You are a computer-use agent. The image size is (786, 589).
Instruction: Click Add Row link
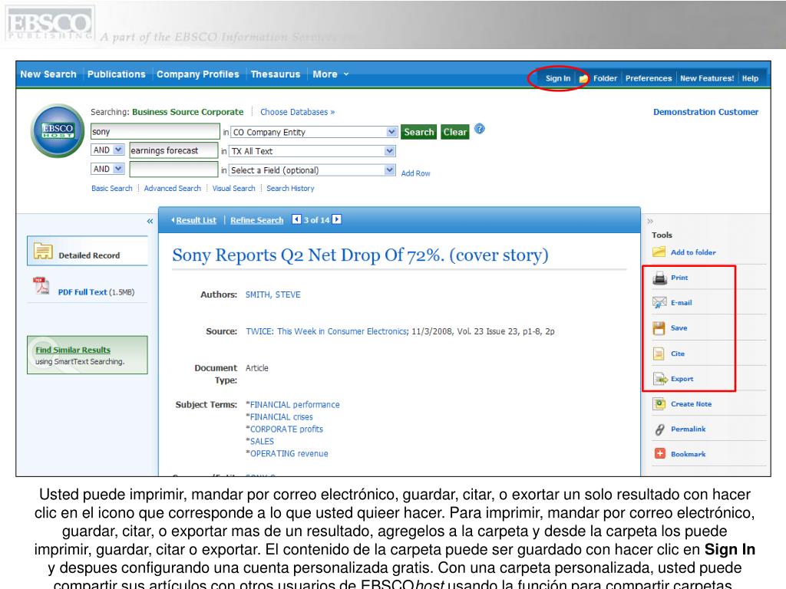[x=415, y=173]
